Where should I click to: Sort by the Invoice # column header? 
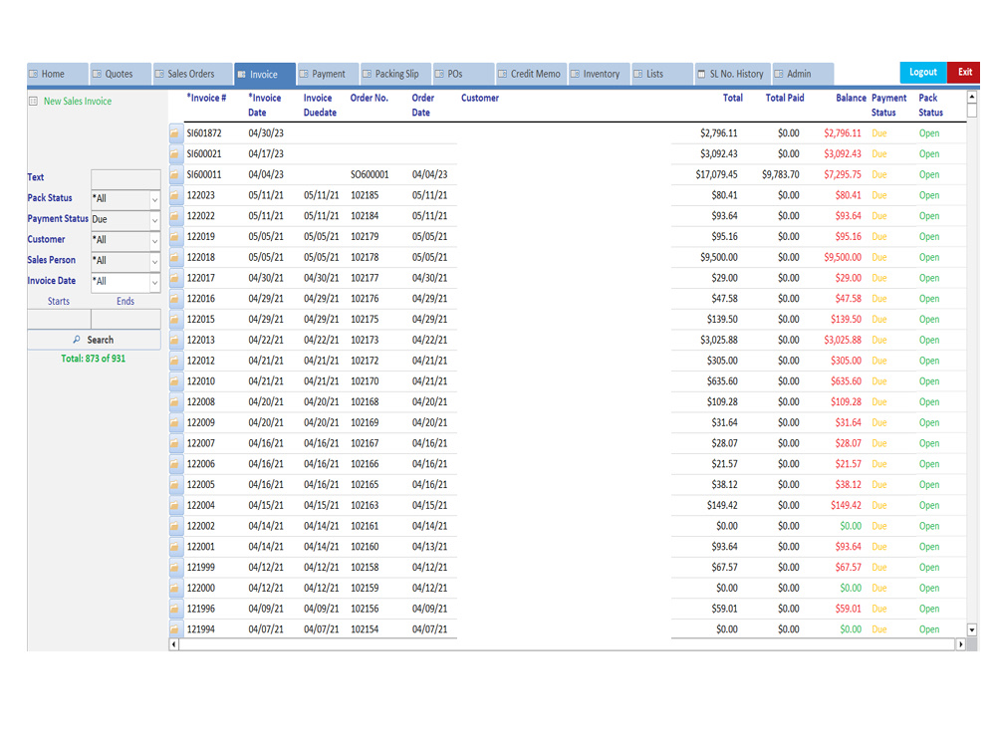[x=206, y=98]
